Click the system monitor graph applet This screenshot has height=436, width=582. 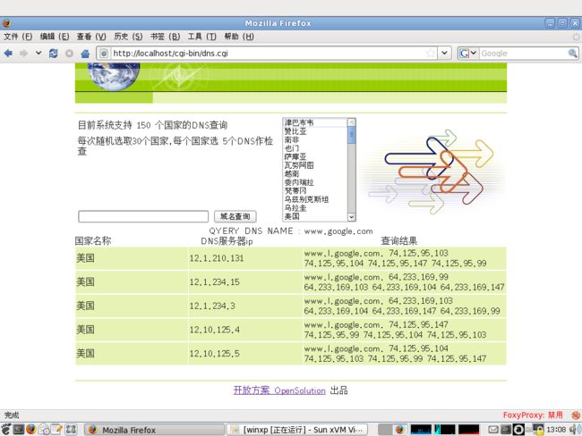[445, 430]
